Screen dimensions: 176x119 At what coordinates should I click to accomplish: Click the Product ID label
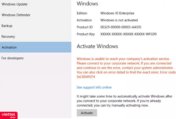point(85,27)
